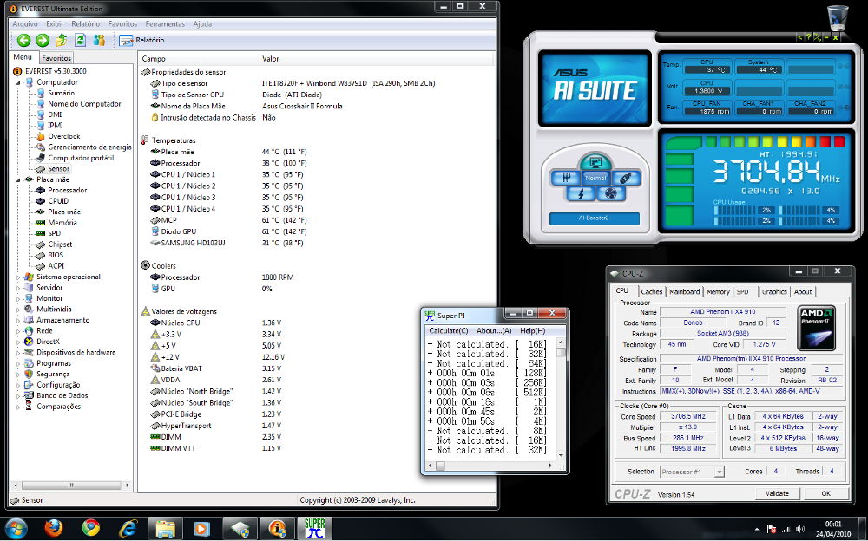The image size is (868, 541).
Task: Open the Relatório menu in menu bar
Action: click(x=86, y=23)
